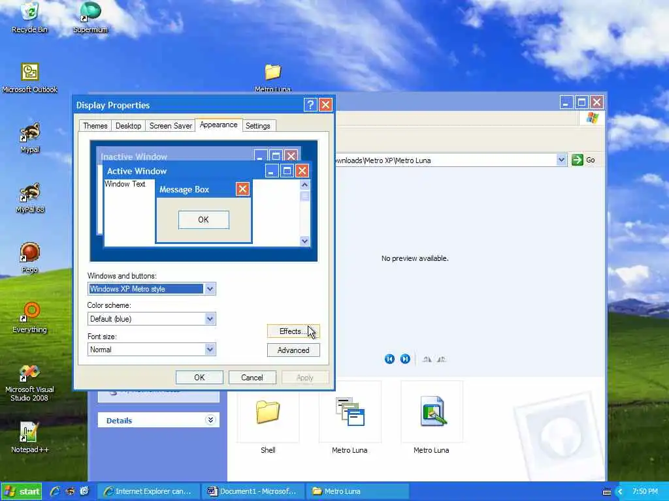The image size is (669, 501).
Task: Select the Metro Luna desktop folder
Action: (x=272, y=78)
